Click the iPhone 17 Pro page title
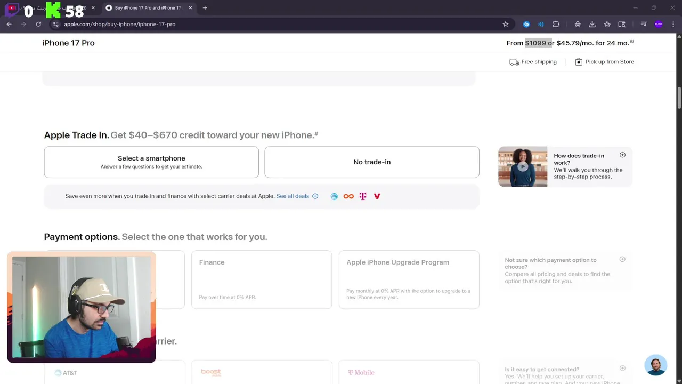Image resolution: width=682 pixels, height=384 pixels. (68, 43)
